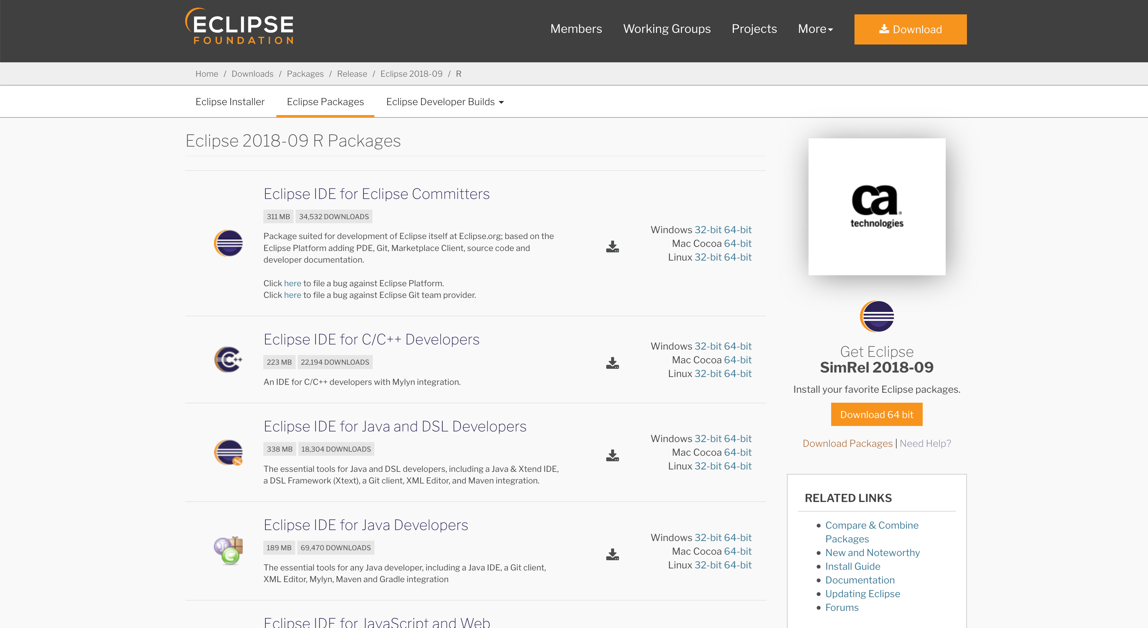The image size is (1148, 628).
Task: Download Committers Linux 64-bit
Action: [x=738, y=258]
